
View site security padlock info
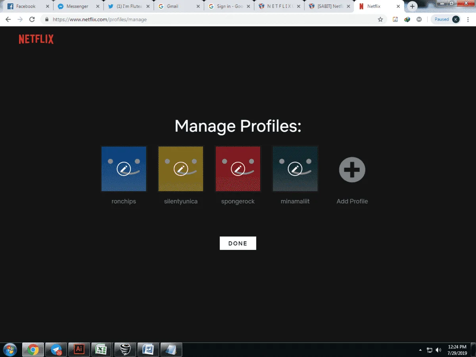click(47, 19)
